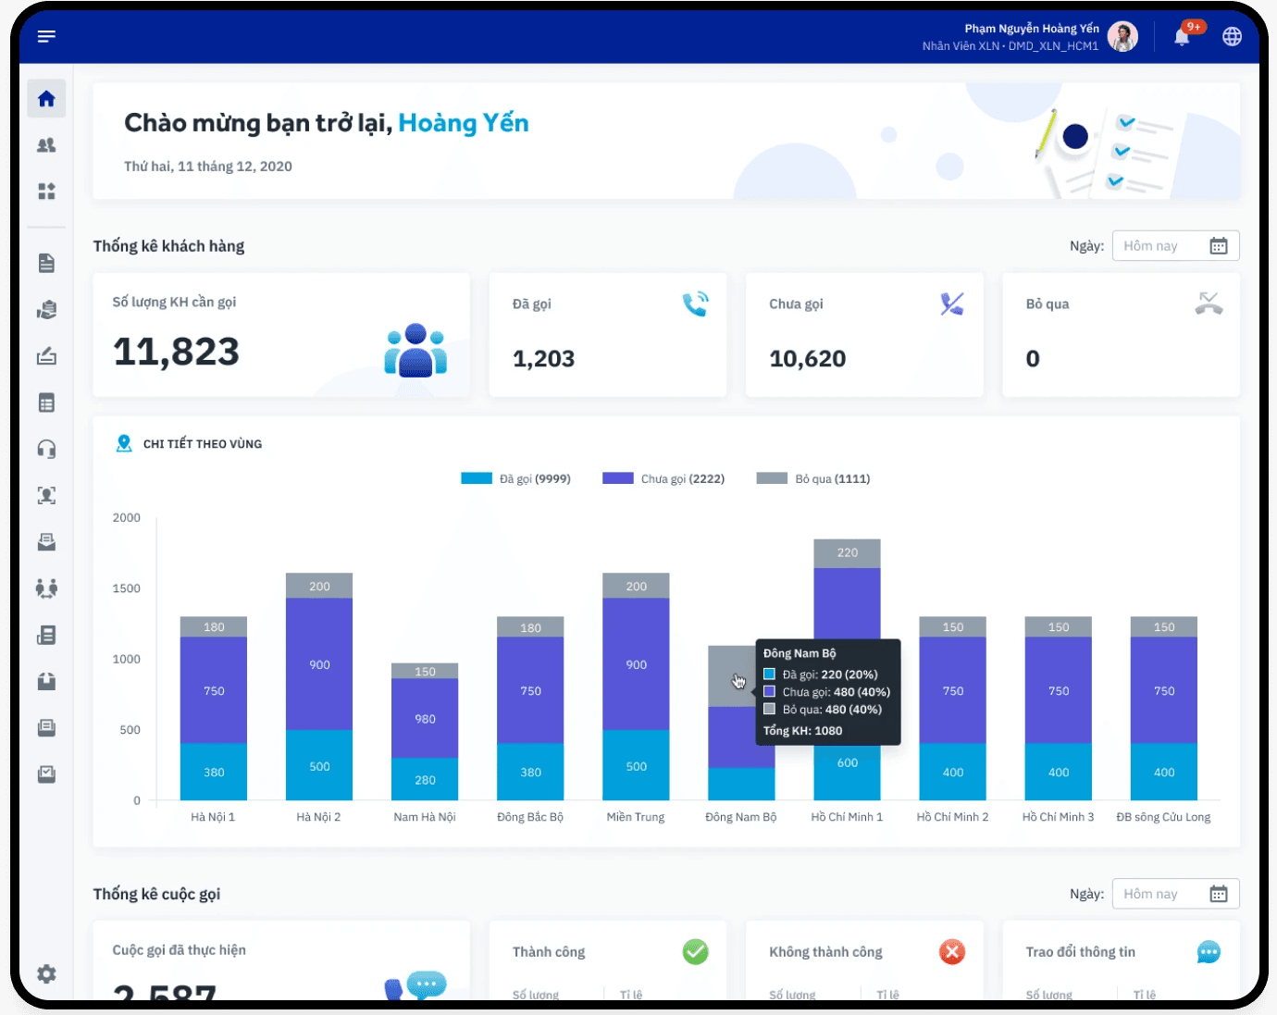Screen dimensions: 1277x1015
Task: Click the Thống kê cuộc gọi heading
Action: pos(156,894)
